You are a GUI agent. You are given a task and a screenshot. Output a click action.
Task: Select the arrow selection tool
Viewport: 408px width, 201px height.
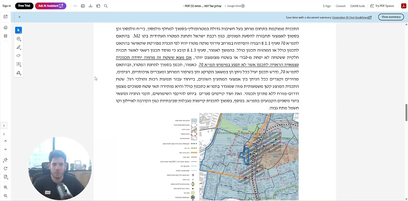coord(18,30)
